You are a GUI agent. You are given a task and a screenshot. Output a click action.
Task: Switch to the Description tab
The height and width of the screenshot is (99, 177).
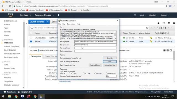click(x=36, y=56)
